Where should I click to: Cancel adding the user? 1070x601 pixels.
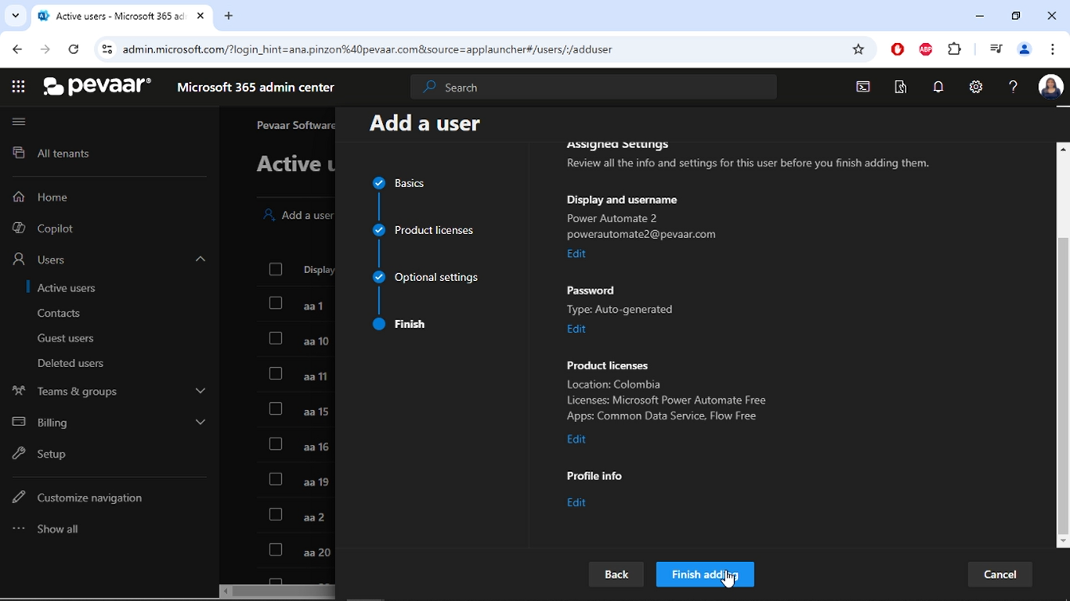[1000, 574]
